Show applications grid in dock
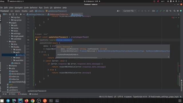 (x=180, y=101)
